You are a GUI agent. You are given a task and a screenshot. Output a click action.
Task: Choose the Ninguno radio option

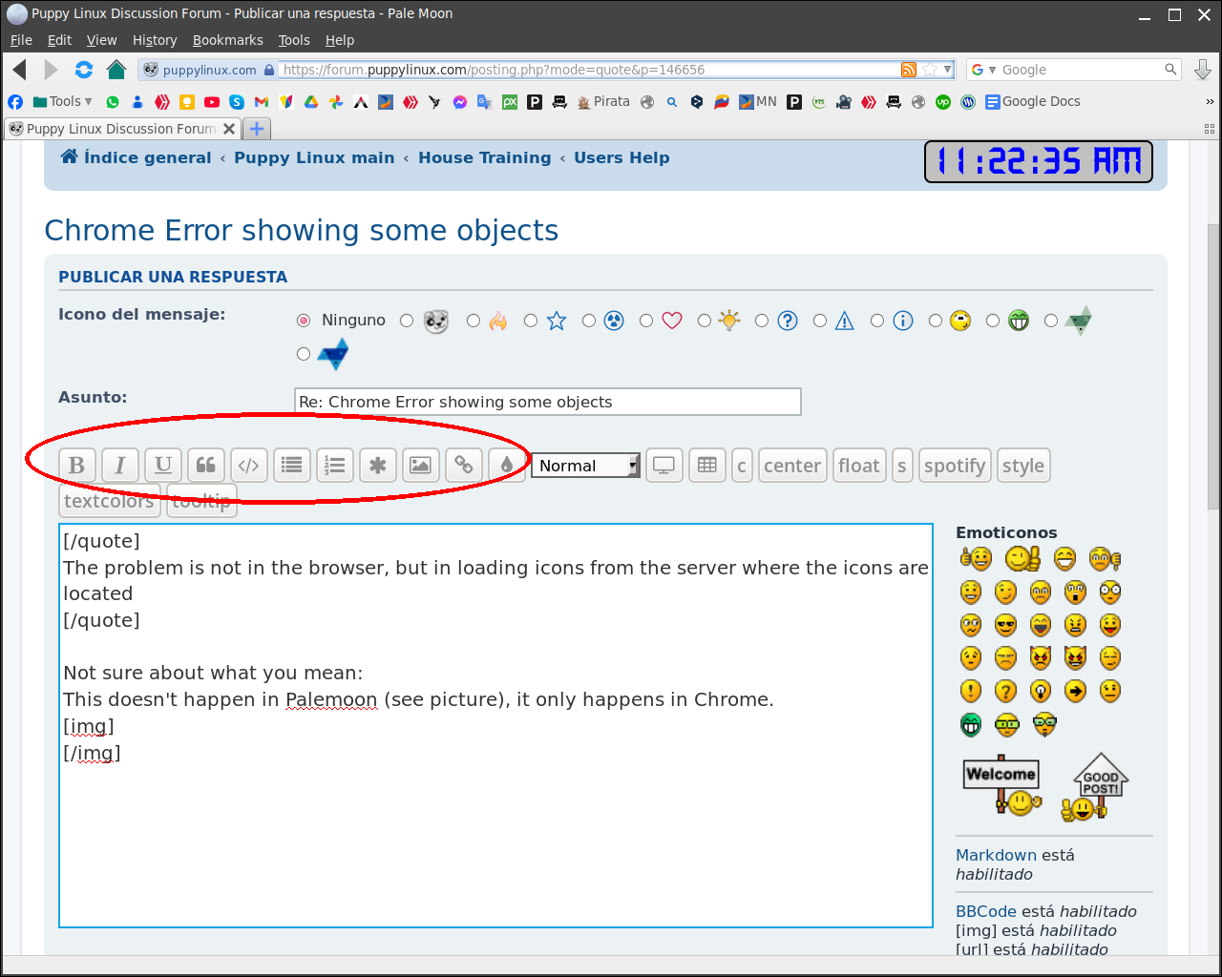(x=304, y=322)
